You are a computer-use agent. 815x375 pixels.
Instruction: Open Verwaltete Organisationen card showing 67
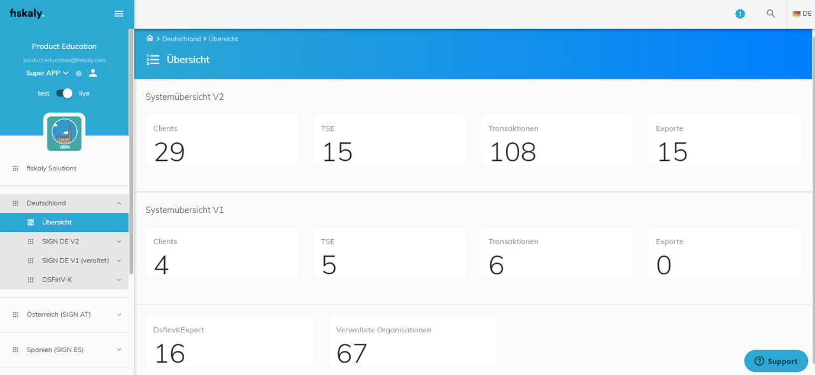[412, 341]
